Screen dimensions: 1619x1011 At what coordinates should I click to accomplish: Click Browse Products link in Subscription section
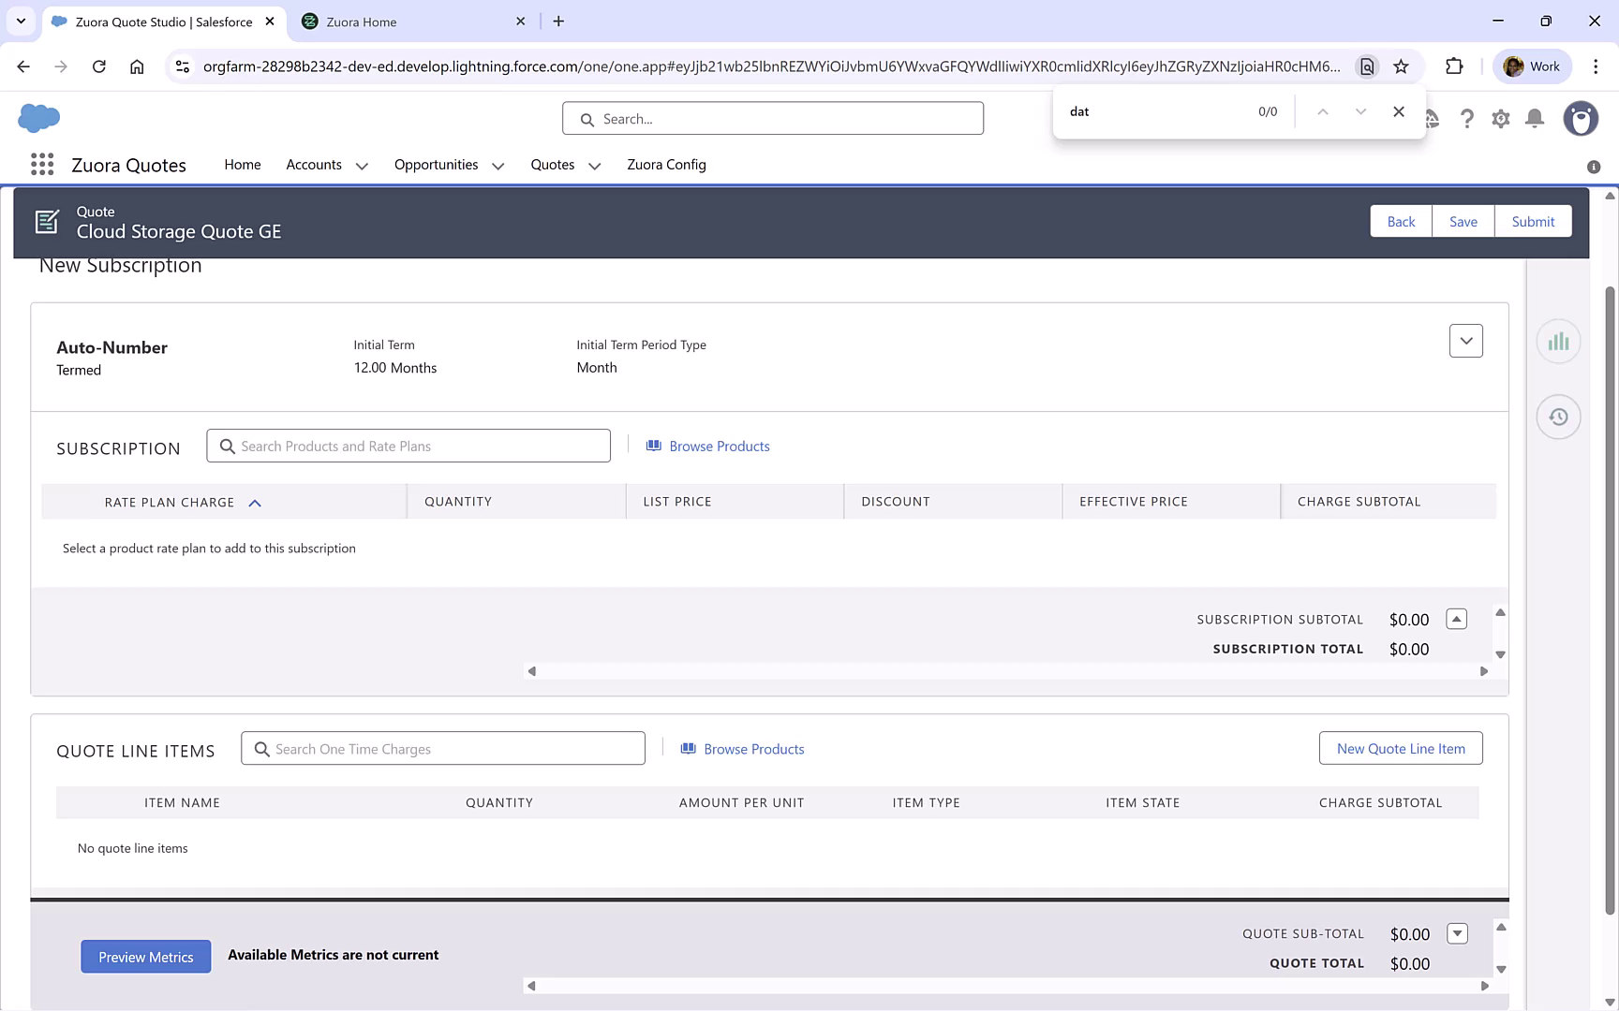[719, 447]
